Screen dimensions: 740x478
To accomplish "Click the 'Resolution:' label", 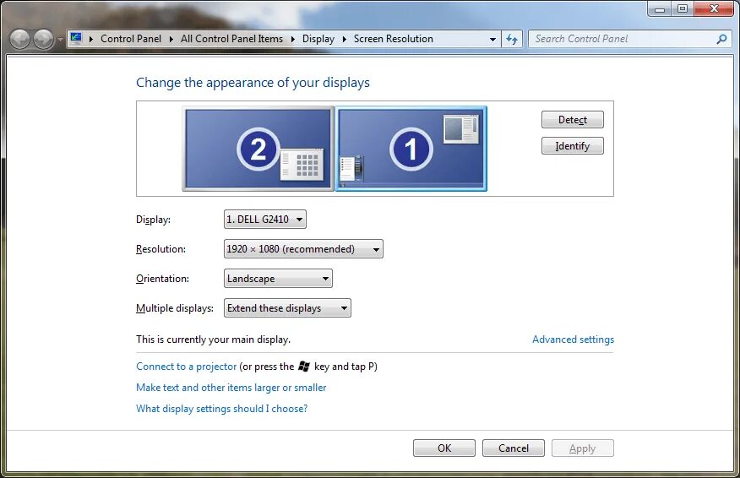I will [161, 248].
